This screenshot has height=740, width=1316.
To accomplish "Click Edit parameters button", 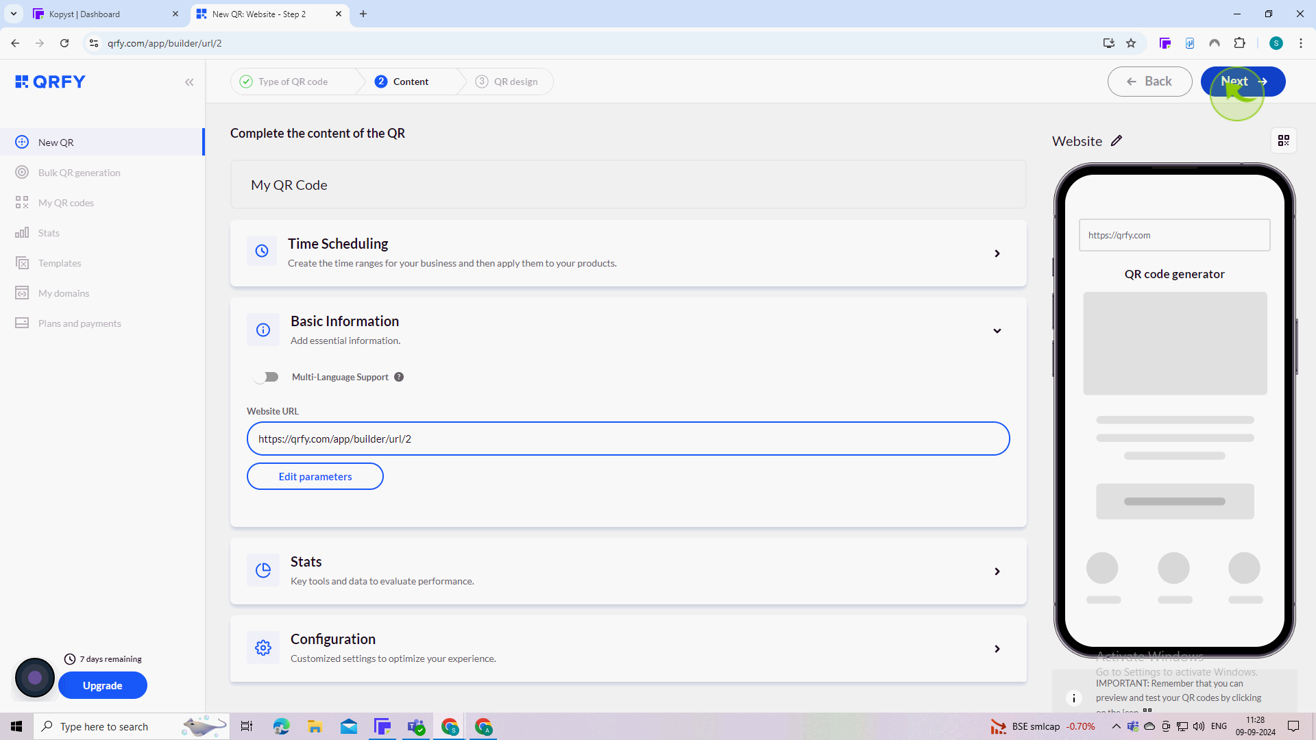I will pyautogui.click(x=315, y=476).
